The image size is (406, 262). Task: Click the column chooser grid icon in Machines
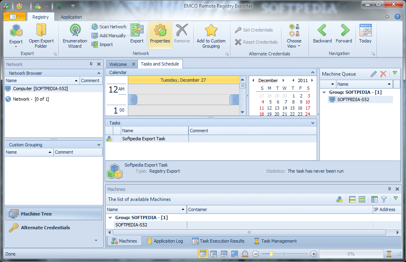click(374, 199)
